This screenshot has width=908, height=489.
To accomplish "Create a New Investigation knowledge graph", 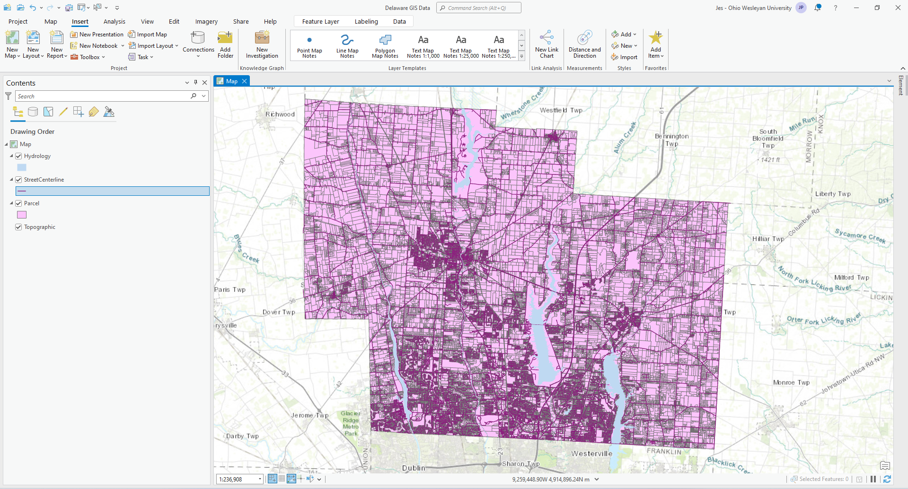I will pyautogui.click(x=262, y=45).
